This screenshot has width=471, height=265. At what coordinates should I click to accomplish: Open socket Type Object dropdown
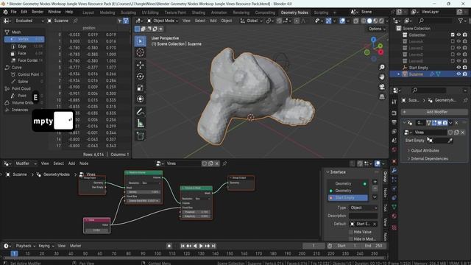pos(363,208)
